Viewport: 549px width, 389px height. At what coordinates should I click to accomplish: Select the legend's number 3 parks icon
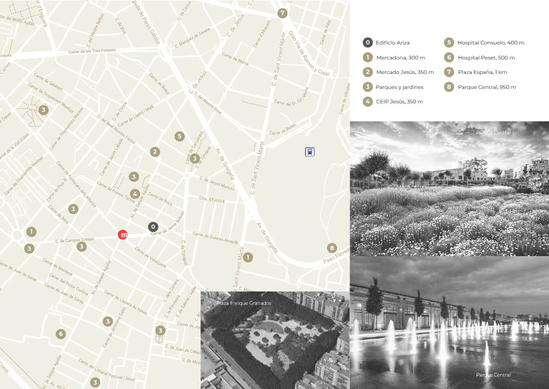(367, 87)
